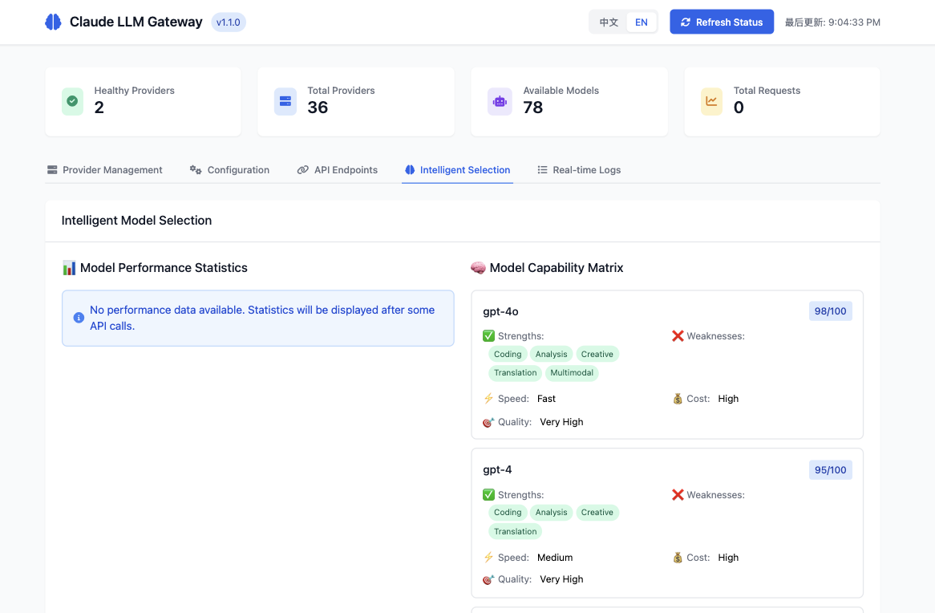Open the Provider Management tab
The width and height of the screenshot is (935, 613).
(105, 170)
